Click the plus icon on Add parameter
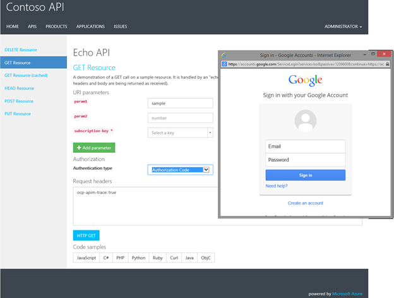This screenshot has height=298, width=394. 79,148
